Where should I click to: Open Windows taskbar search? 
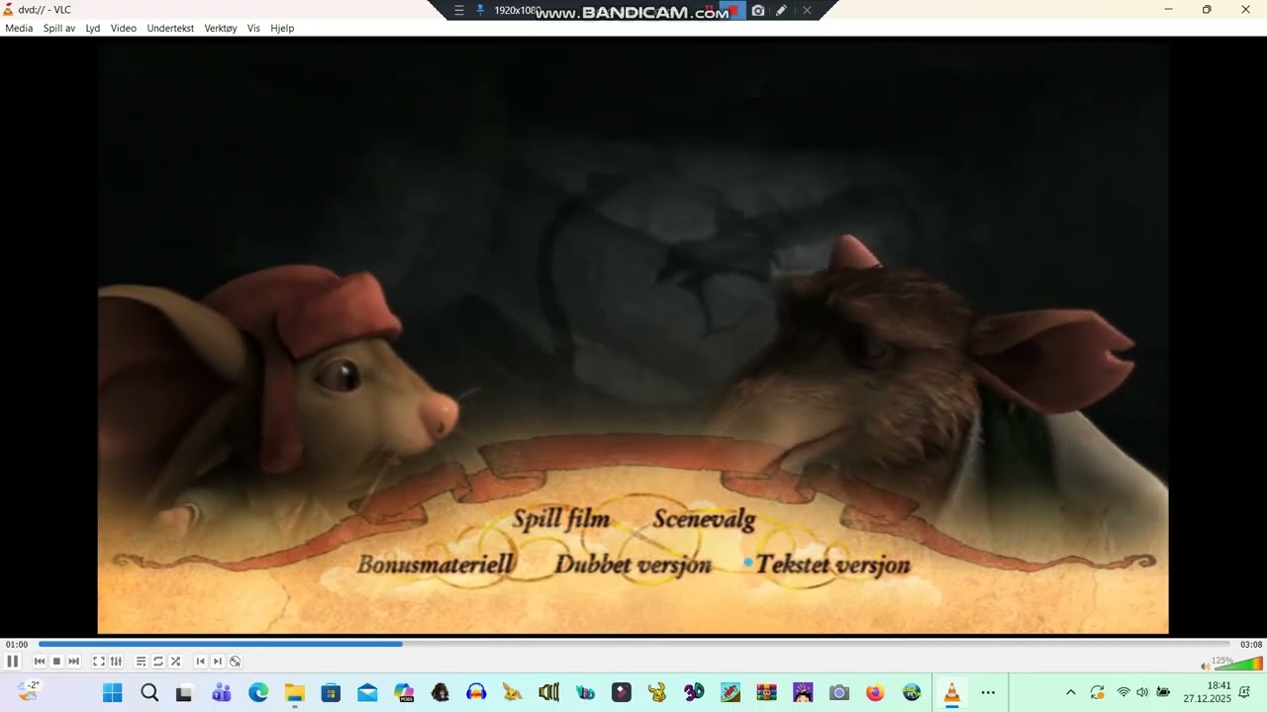tap(149, 692)
